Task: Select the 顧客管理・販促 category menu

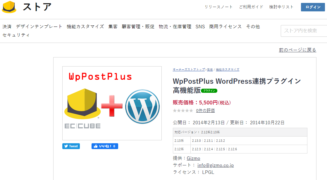Action: pos(138,27)
